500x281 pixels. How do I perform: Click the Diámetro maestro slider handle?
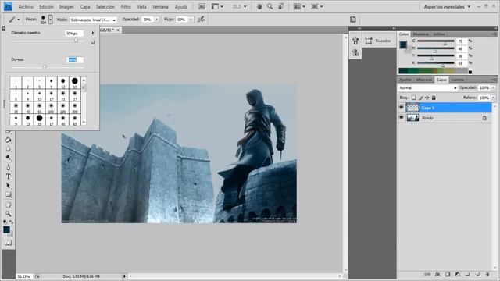[77, 41]
